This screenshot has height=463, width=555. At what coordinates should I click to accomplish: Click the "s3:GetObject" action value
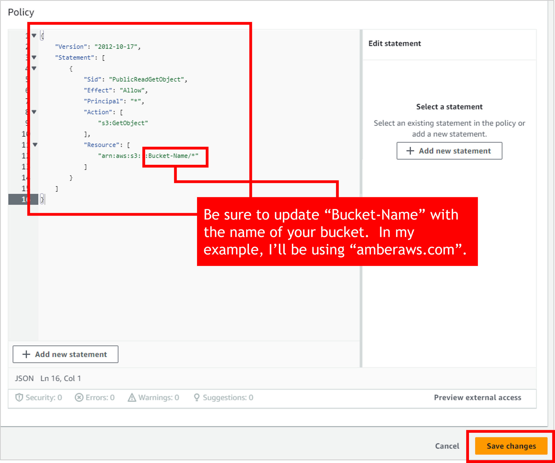pyautogui.click(x=123, y=123)
